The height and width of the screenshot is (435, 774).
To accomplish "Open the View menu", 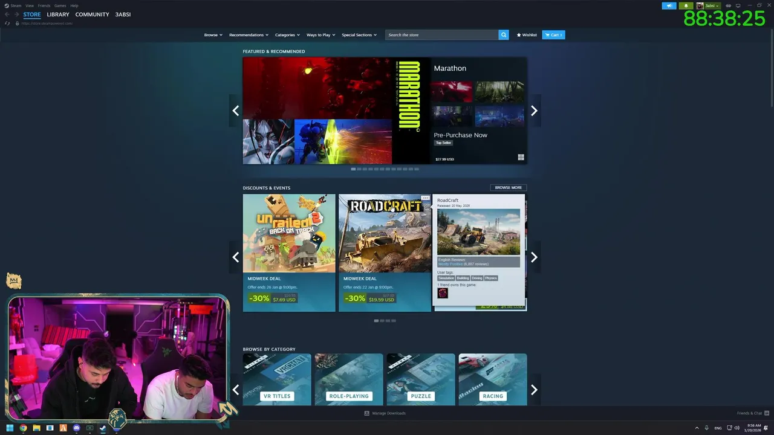I will point(30,5).
